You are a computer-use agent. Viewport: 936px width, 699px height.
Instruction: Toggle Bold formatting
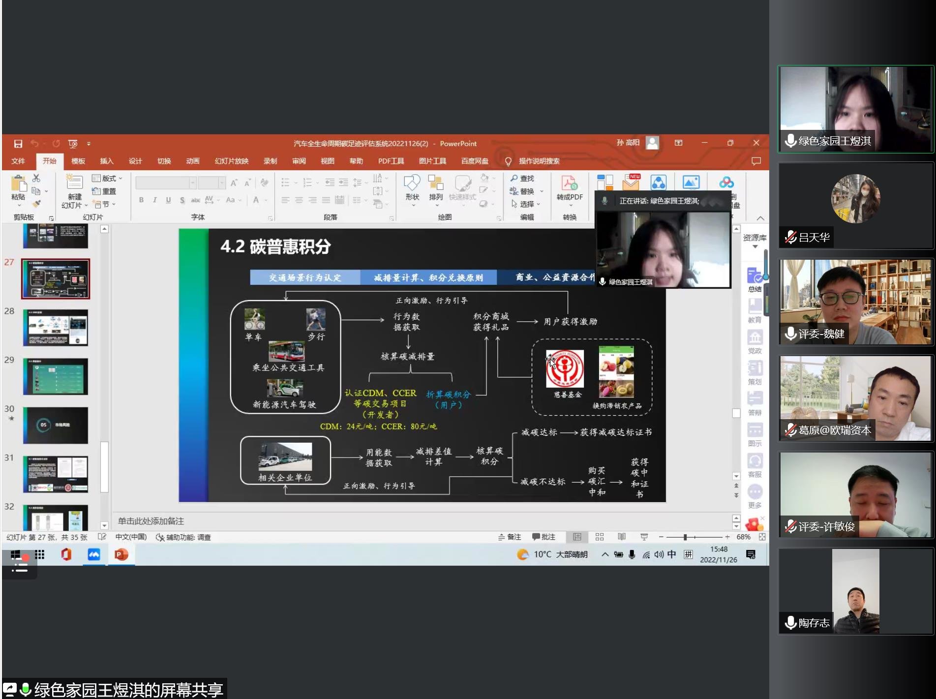142,200
